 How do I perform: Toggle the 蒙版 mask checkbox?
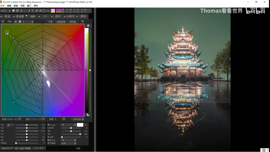tap(77, 16)
